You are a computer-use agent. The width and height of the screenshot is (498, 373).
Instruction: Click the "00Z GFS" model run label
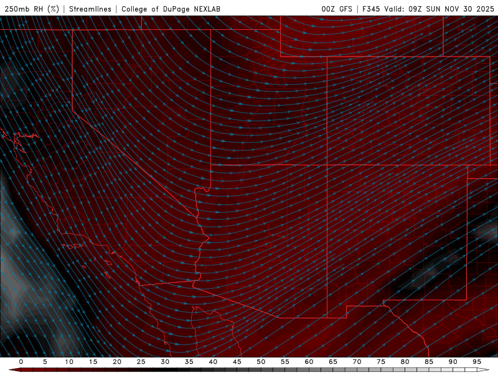(x=337, y=9)
